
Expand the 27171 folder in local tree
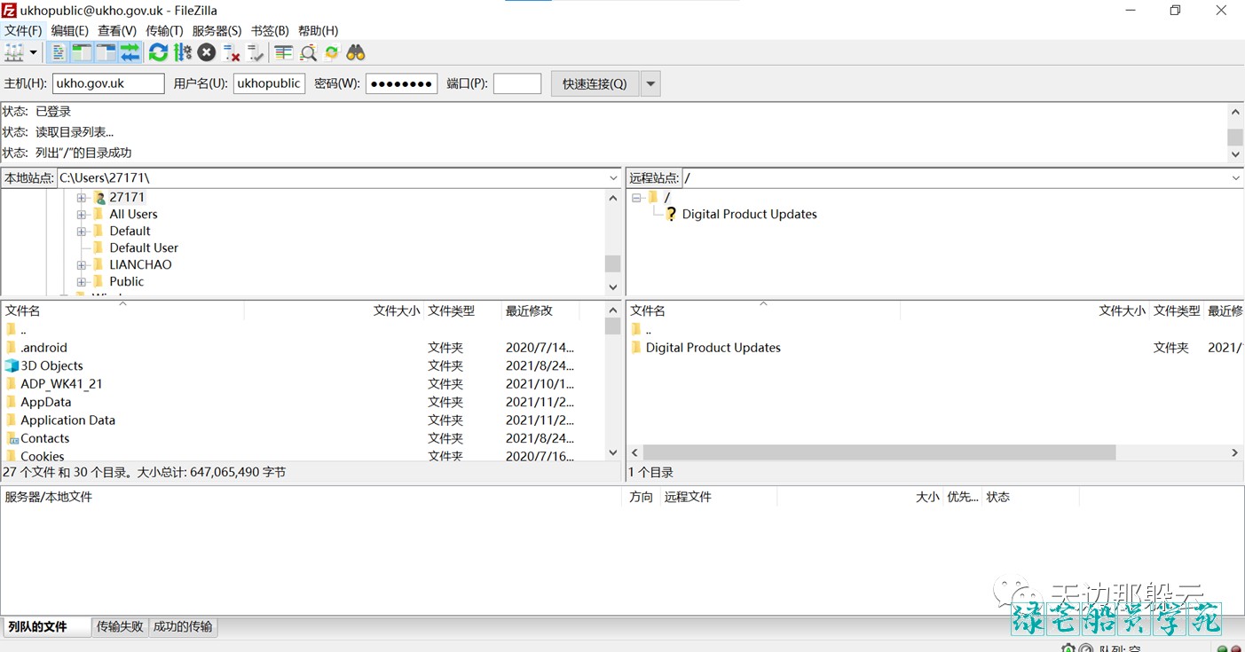82,197
